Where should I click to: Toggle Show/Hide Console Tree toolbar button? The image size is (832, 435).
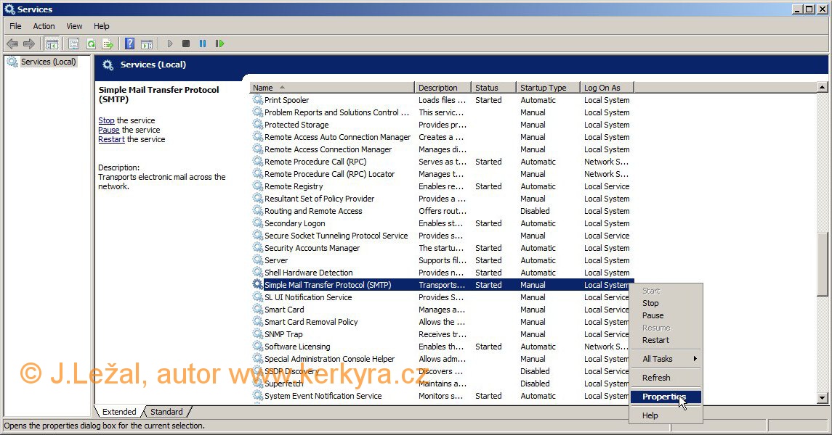(x=52, y=44)
